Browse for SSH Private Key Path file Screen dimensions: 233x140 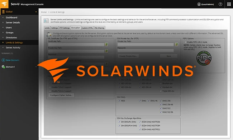tap(176, 44)
